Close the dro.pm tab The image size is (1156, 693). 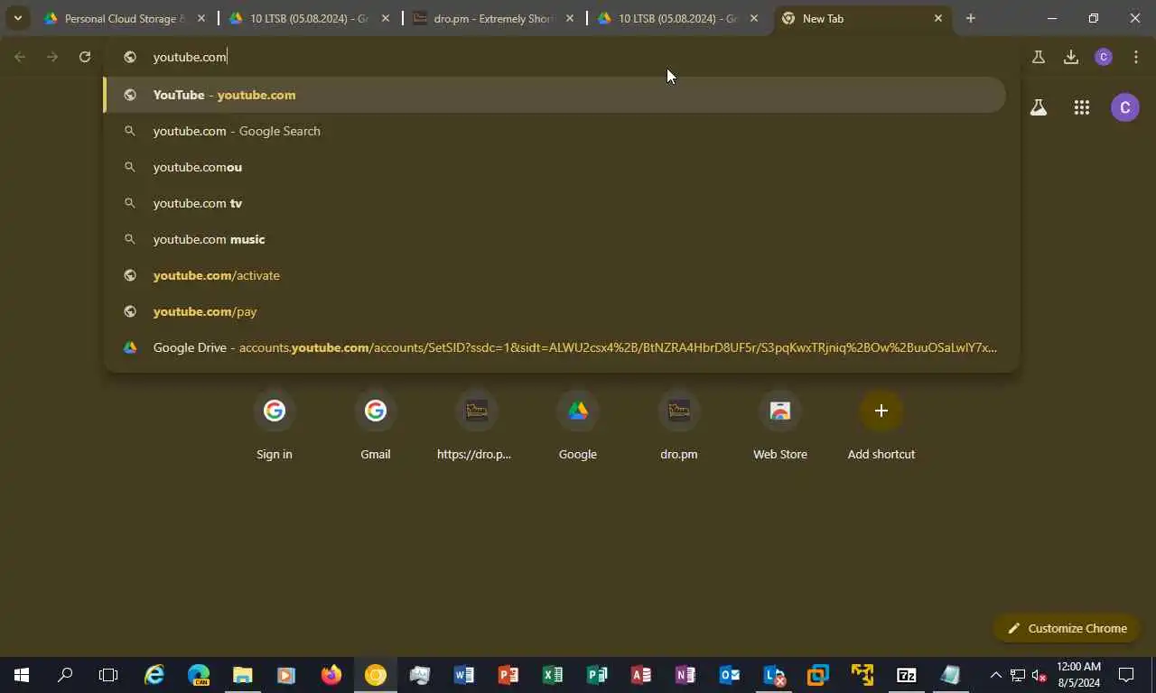point(569,18)
